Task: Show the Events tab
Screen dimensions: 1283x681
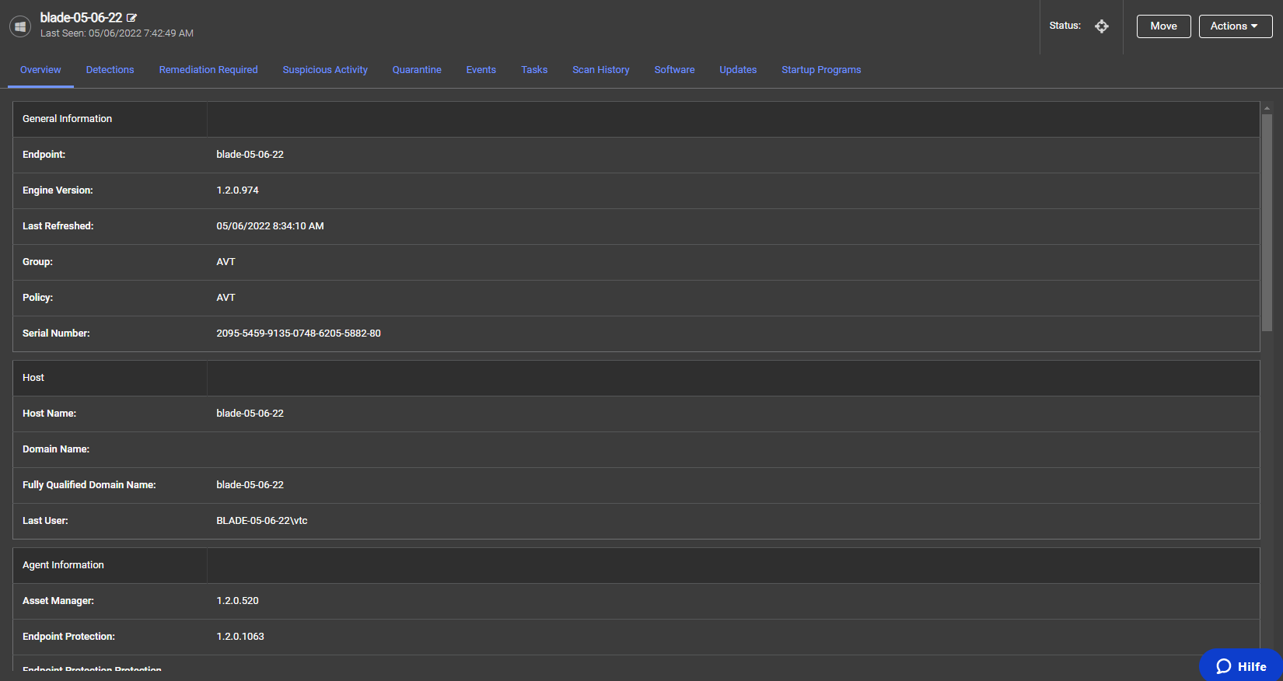Action: [x=481, y=70]
